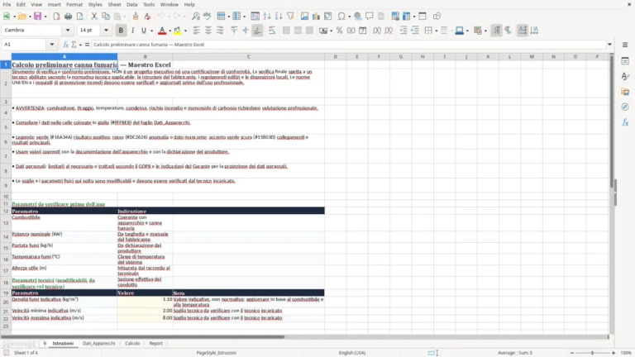This screenshot has width=635, height=357.
Task: Align cell text left
Action: [197, 31]
